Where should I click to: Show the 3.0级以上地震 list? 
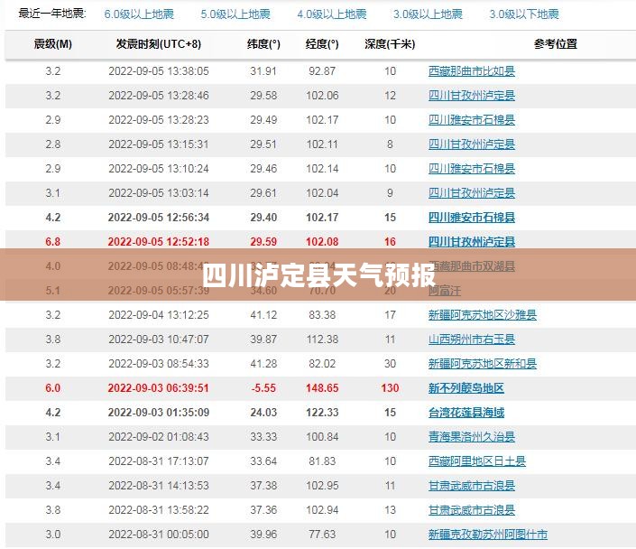click(428, 14)
